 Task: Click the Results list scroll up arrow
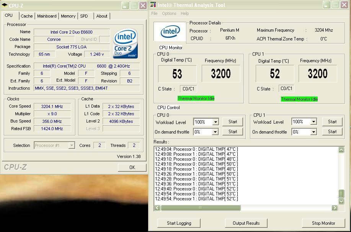pyautogui.click(x=341, y=150)
